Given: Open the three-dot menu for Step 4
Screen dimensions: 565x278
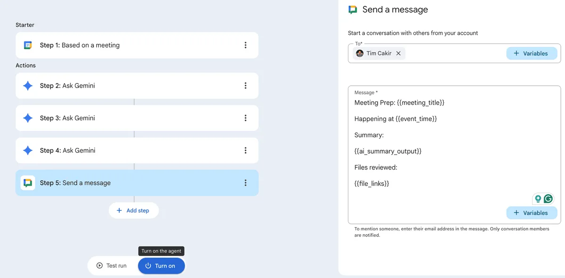Looking at the screenshot, I should tap(245, 151).
